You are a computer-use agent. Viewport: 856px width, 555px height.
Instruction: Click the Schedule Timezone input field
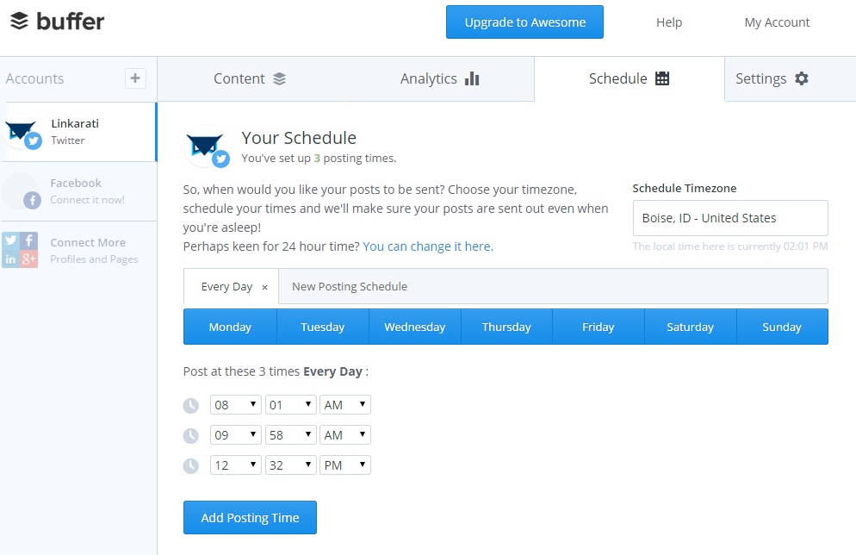pos(729,218)
